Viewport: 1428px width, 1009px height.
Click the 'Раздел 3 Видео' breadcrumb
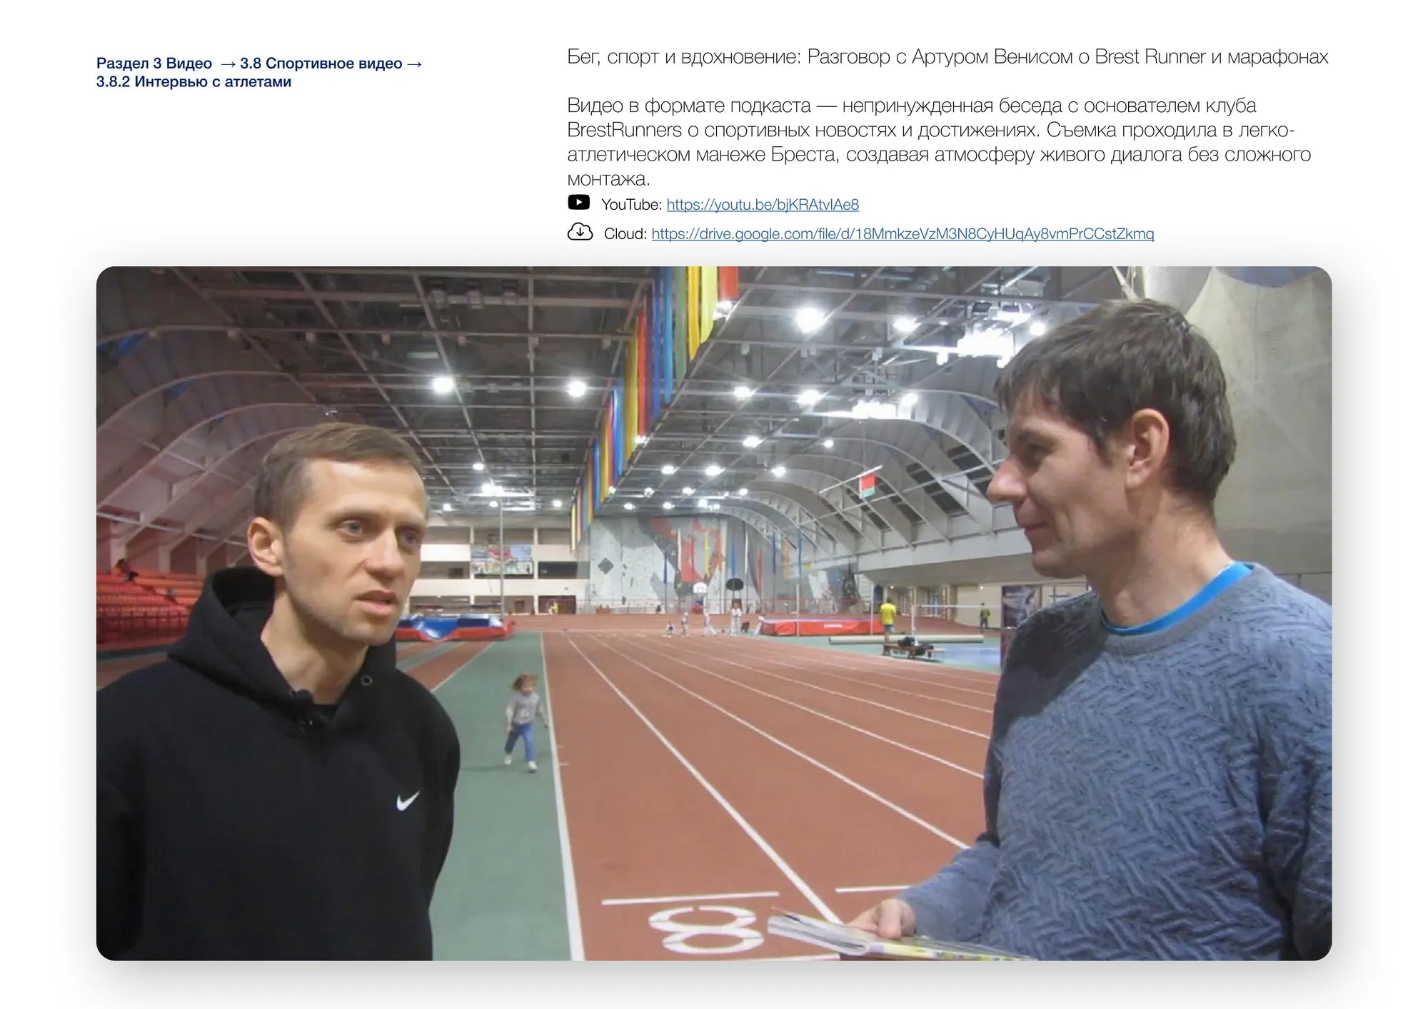coord(154,64)
